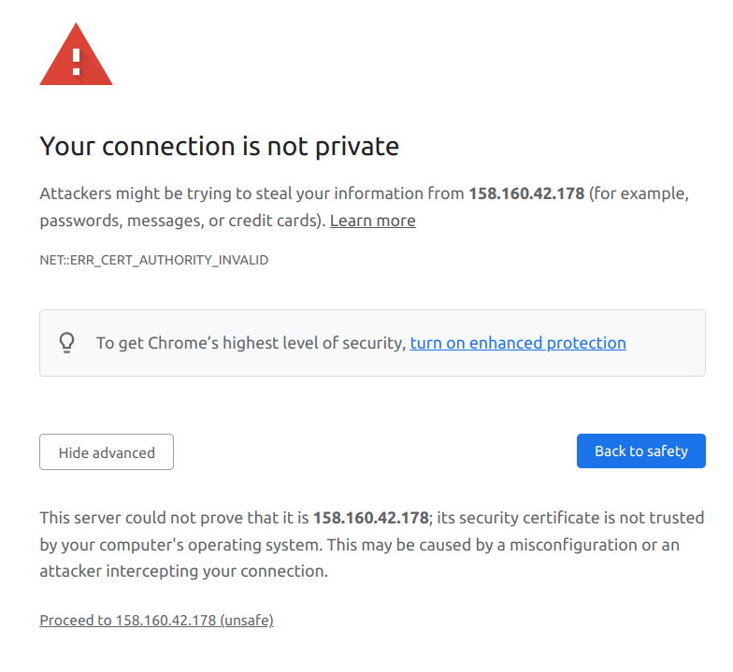Collapse details with Hide advanced button
The width and height of the screenshot is (733, 672).
[x=107, y=452]
